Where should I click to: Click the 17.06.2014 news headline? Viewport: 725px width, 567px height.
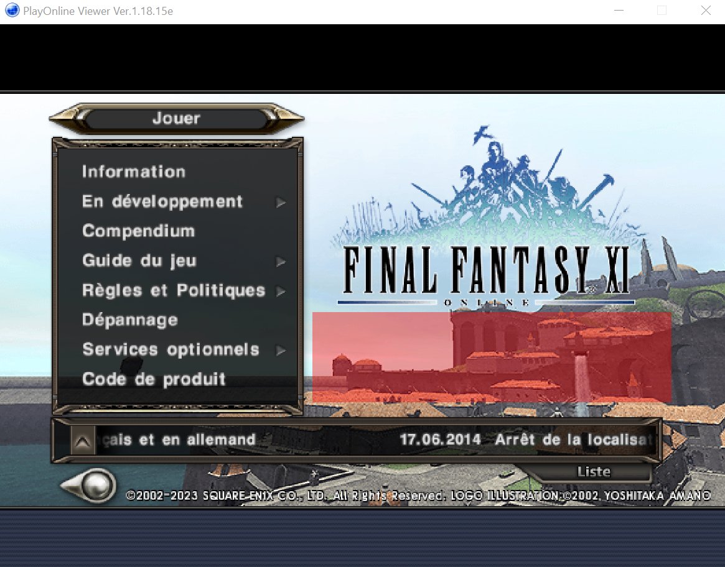click(x=526, y=440)
